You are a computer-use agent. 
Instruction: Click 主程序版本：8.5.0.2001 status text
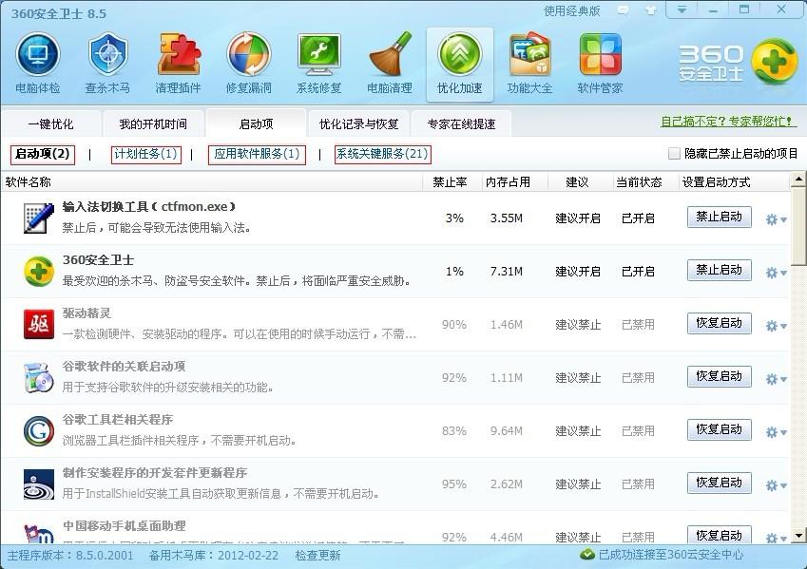(x=70, y=555)
